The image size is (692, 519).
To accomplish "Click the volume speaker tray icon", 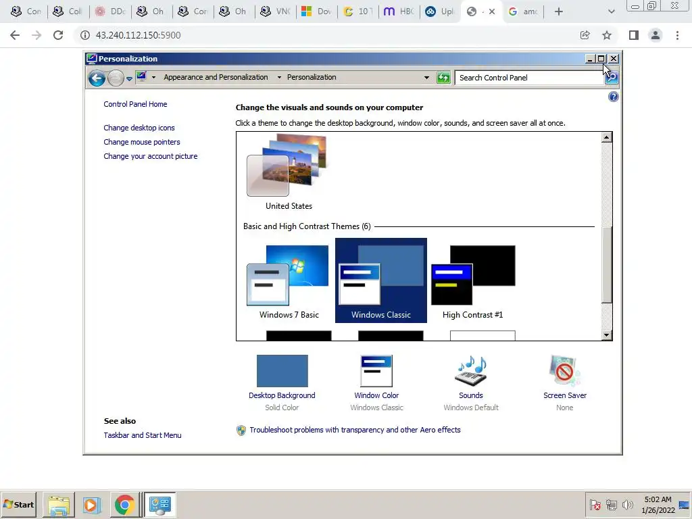I will 627,504.
